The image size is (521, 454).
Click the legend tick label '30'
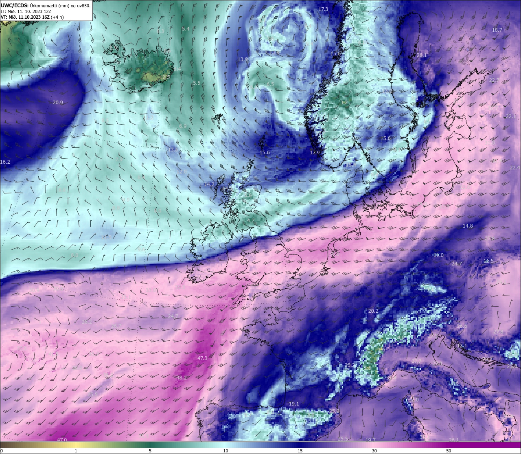(x=374, y=451)
